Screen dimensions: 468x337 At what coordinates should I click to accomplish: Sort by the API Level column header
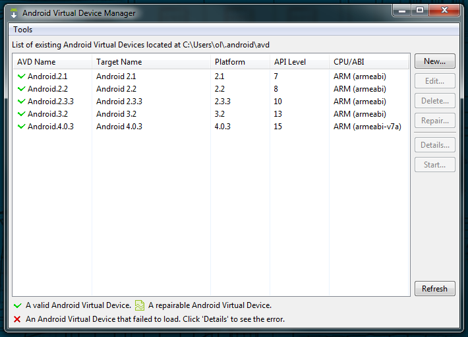299,62
